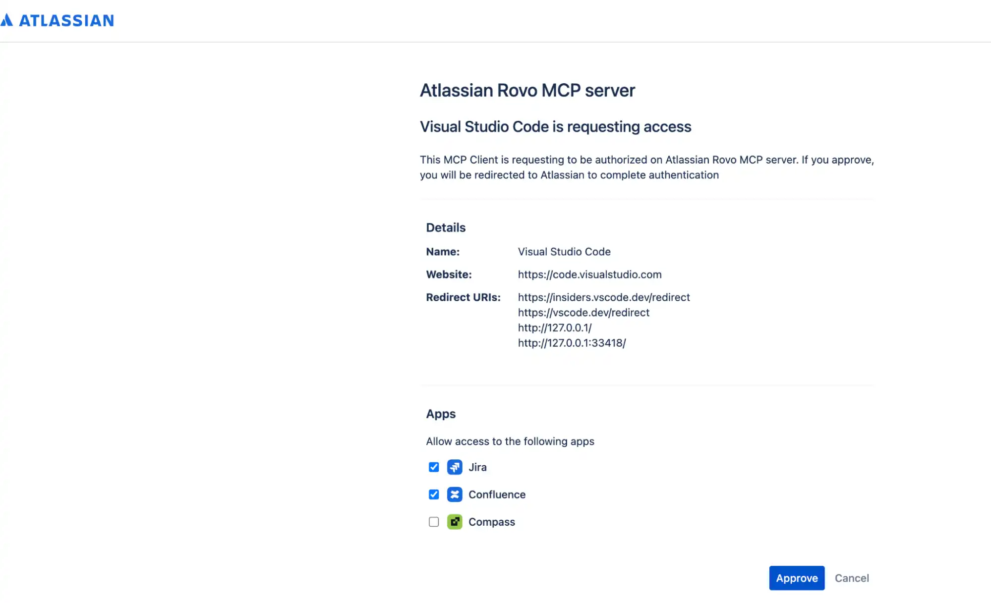Click the Confluence label text

coord(497,494)
